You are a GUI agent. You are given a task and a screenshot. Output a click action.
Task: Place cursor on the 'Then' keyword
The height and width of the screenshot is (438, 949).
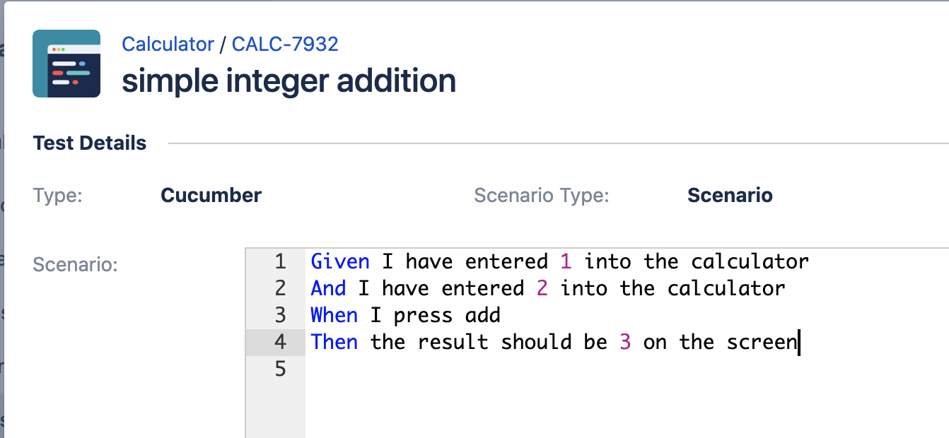tap(334, 342)
